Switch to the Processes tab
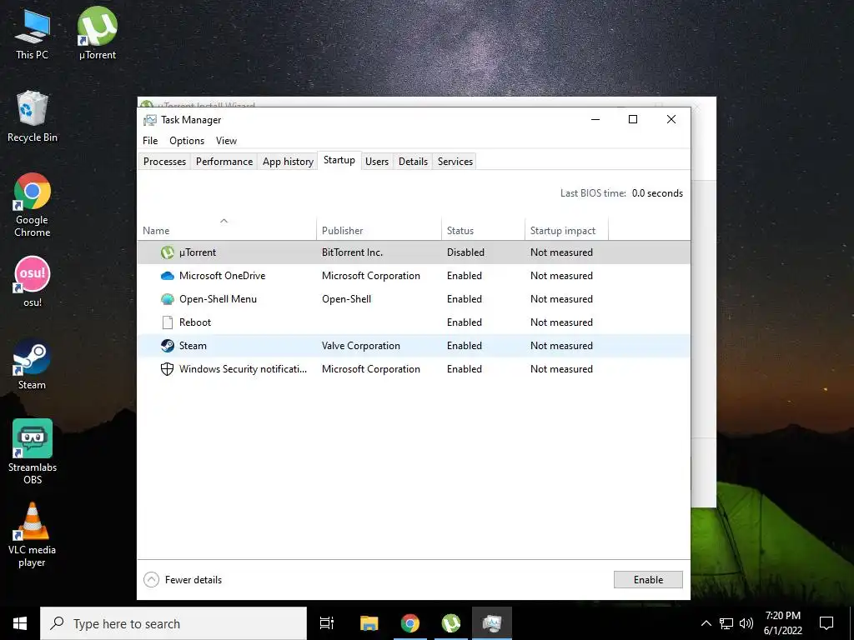This screenshot has width=854, height=640. coord(164,162)
